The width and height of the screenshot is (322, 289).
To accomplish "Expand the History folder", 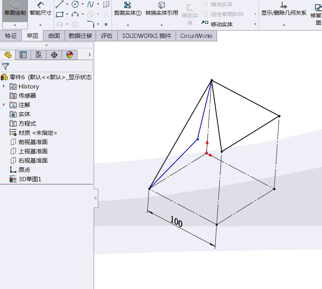I will pos(4,86).
